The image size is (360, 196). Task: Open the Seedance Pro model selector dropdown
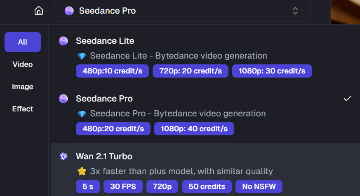pos(182,11)
